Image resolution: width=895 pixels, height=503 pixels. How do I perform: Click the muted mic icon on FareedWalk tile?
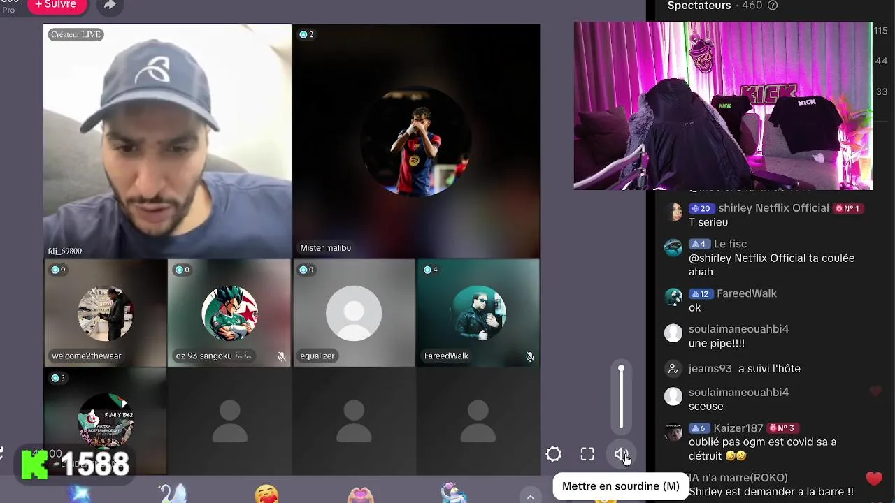click(x=530, y=356)
